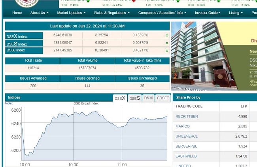
Task: Open the Rules & Regulations dropdown
Action: click(x=112, y=13)
